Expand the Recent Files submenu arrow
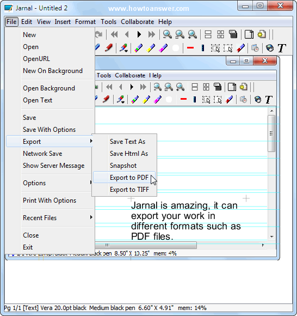 pos(91,217)
